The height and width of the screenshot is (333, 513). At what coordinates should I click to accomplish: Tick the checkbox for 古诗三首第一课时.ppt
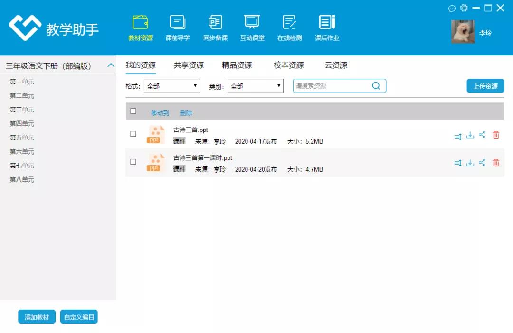[x=133, y=162]
